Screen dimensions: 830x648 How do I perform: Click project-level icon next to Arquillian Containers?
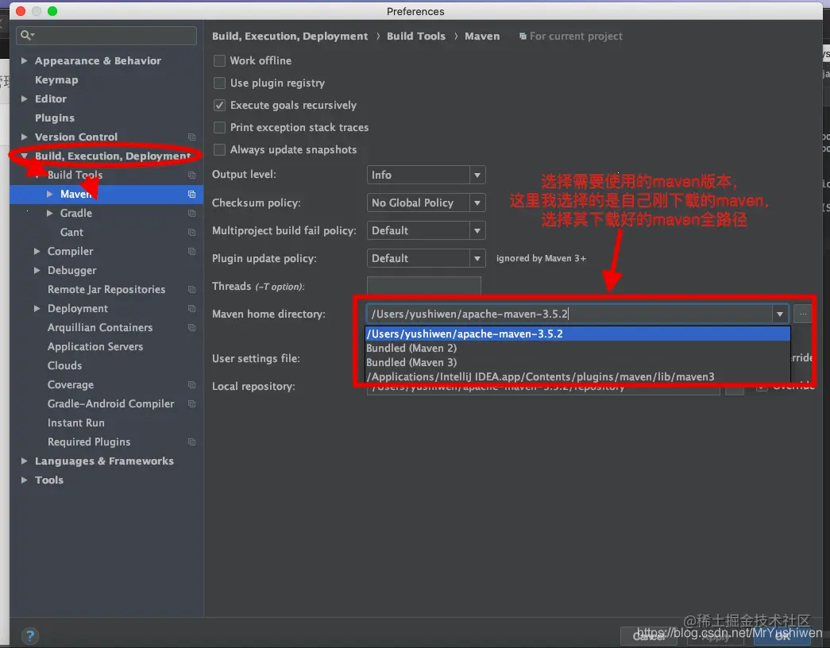(x=191, y=328)
